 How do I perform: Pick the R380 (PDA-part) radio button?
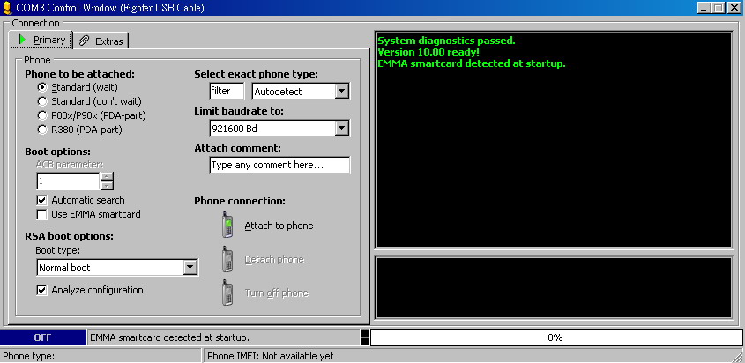(41, 130)
